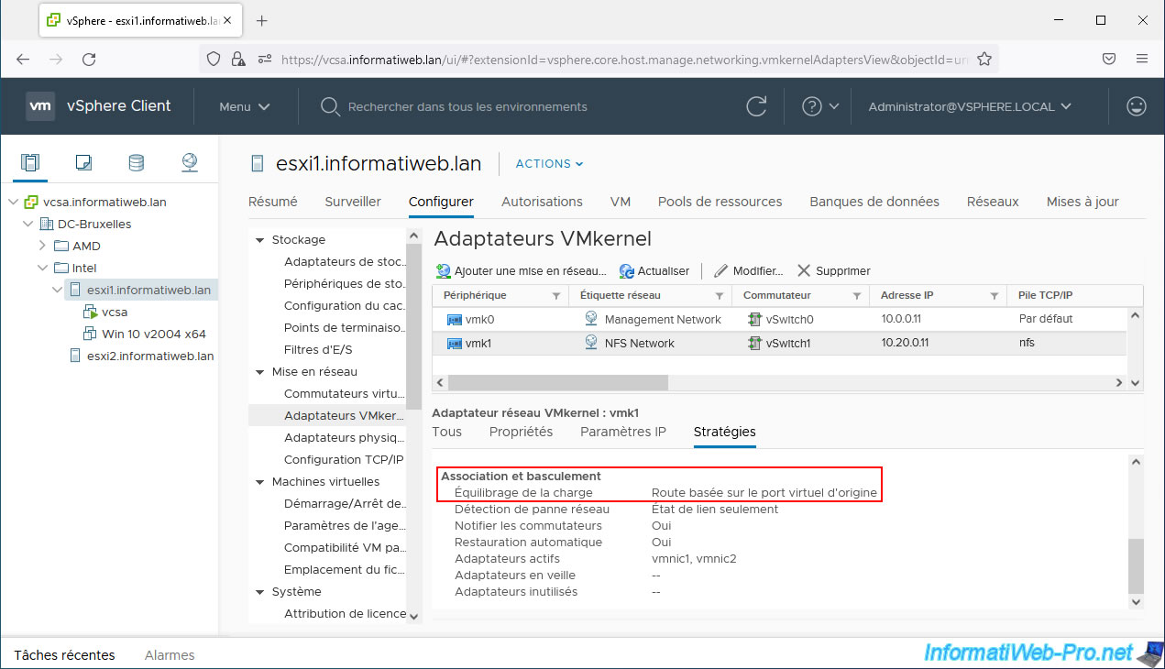
Task: Open Configuration TCP/IP settings
Action: 344,460
